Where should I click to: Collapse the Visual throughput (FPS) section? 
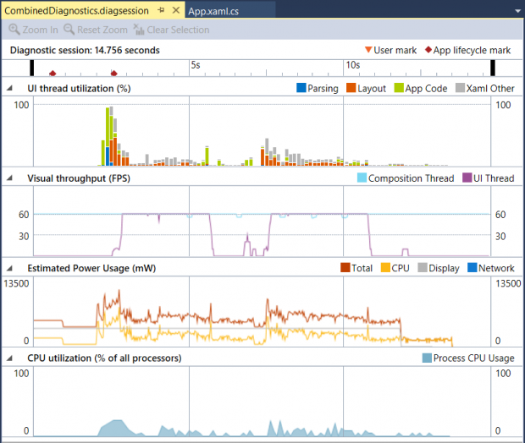click(x=10, y=178)
